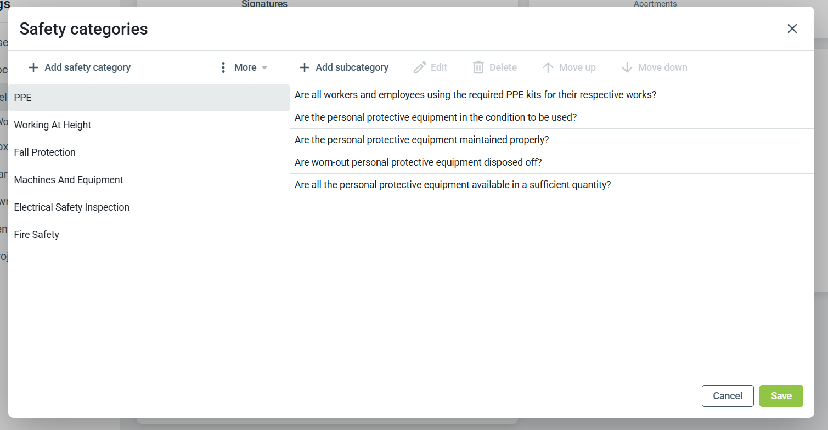Image resolution: width=828 pixels, height=430 pixels.
Task: Select the PPE maintained properly question
Action: coord(552,140)
